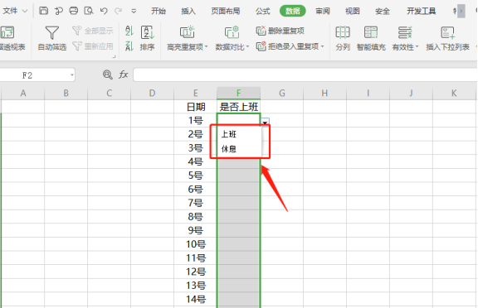Click the fx insert function icon
The image size is (478, 308).
(123, 75)
